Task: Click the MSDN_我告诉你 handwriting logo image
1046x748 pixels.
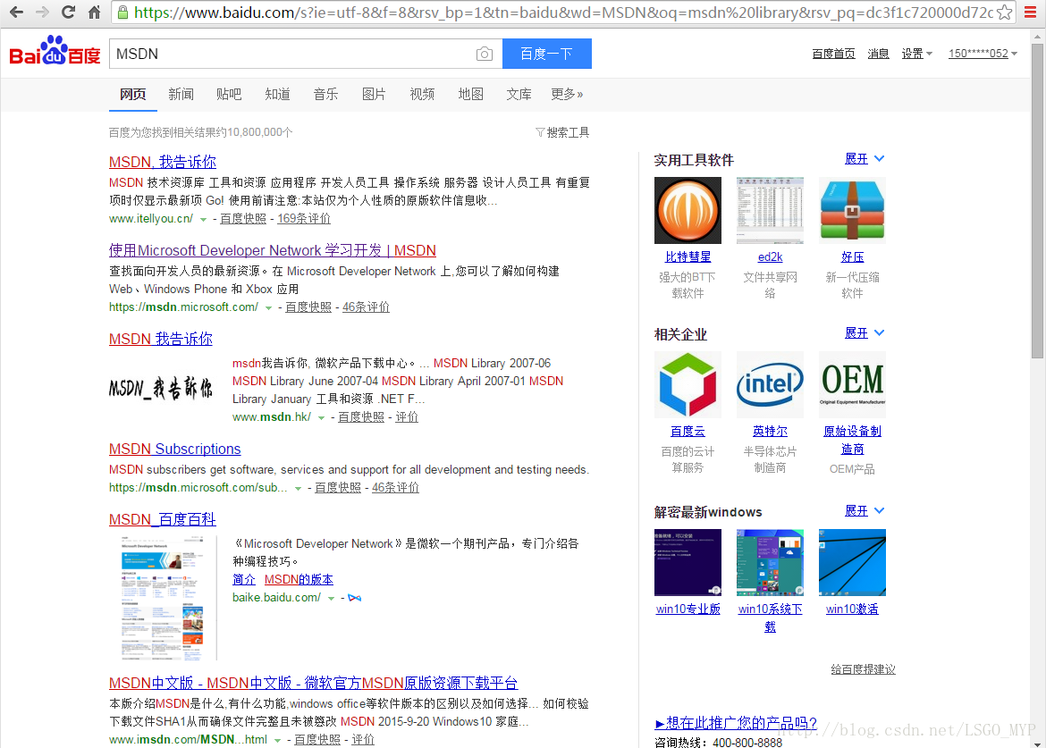Action: [161, 387]
